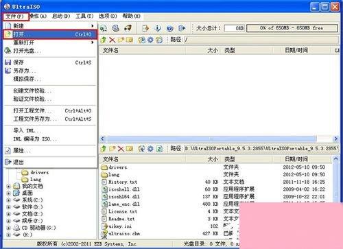Click the new folder icon in image pane toolbar
This screenshot has width=343, height=249.
[x=121, y=40]
